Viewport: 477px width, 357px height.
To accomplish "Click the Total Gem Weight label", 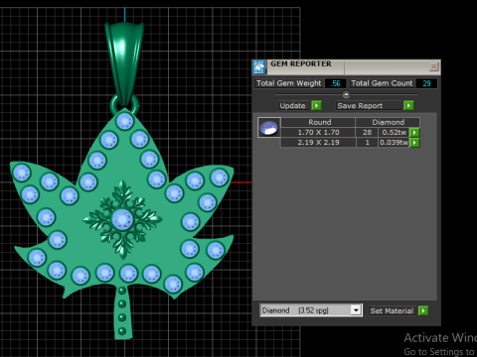I will [x=289, y=83].
